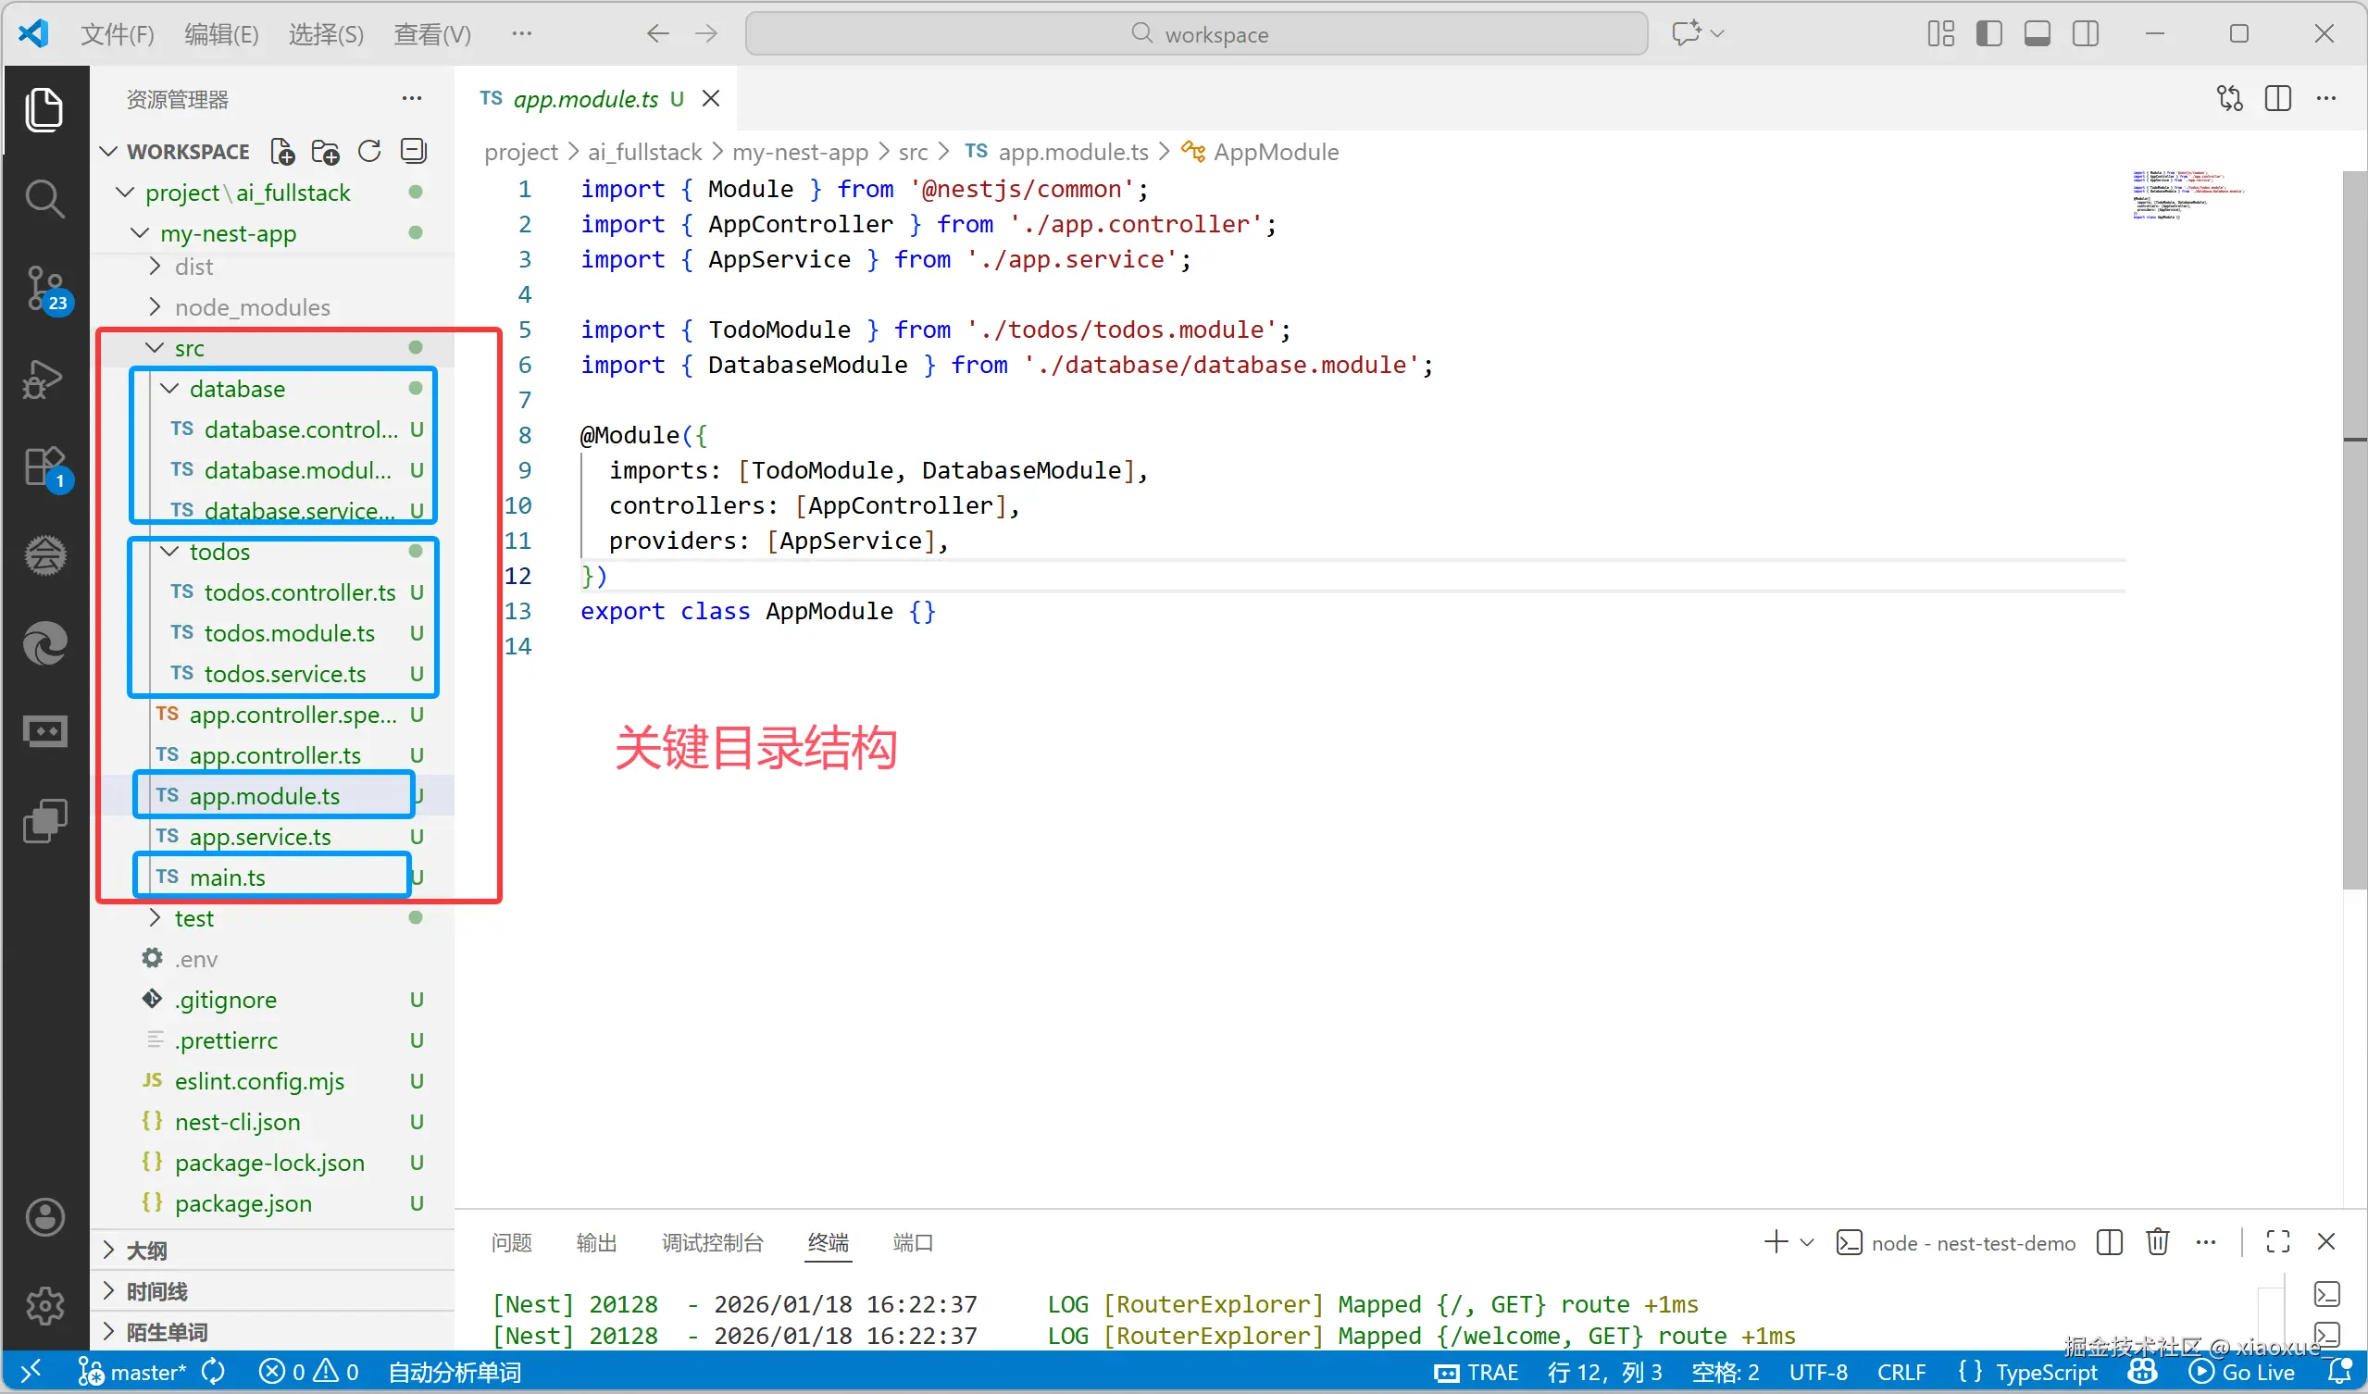The height and width of the screenshot is (1394, 2368).
Task: Toggle the primary sidebar visibility
Action: tap(1989, 34)
